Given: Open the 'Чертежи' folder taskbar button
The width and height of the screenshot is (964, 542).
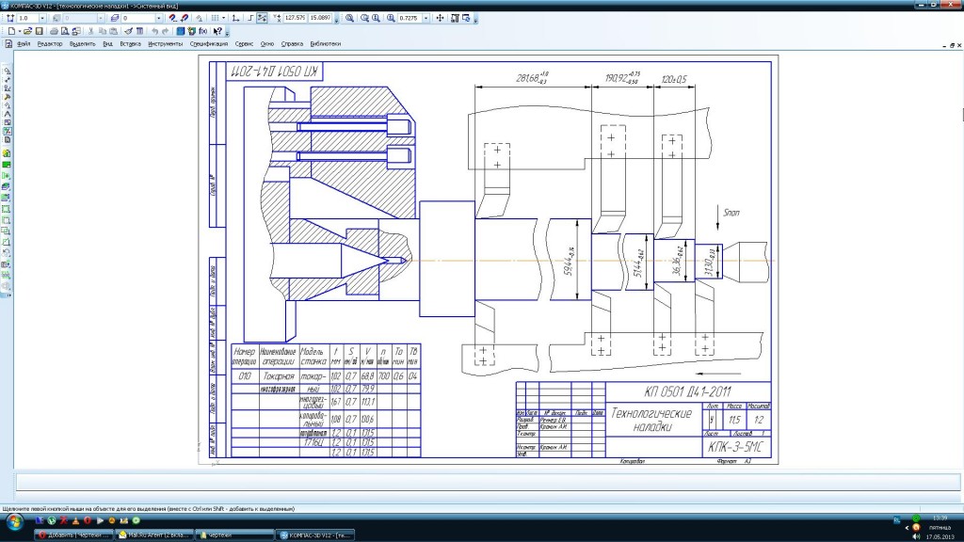Looking at the screenshot, I should point(234,535).
